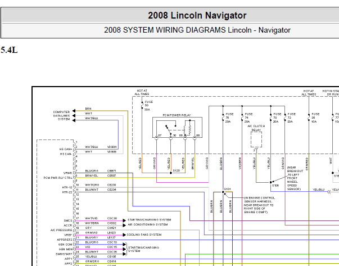
Task: Select the "PCM POWER RELAY" title
Action: coord(177,115)
